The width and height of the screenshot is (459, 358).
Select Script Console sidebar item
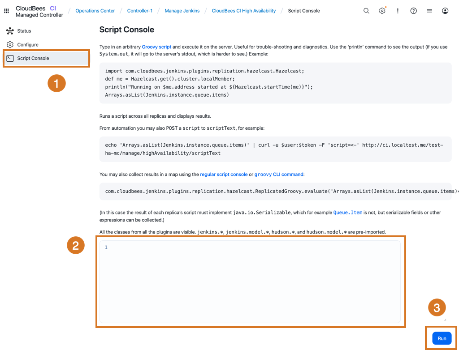[46, 59]
